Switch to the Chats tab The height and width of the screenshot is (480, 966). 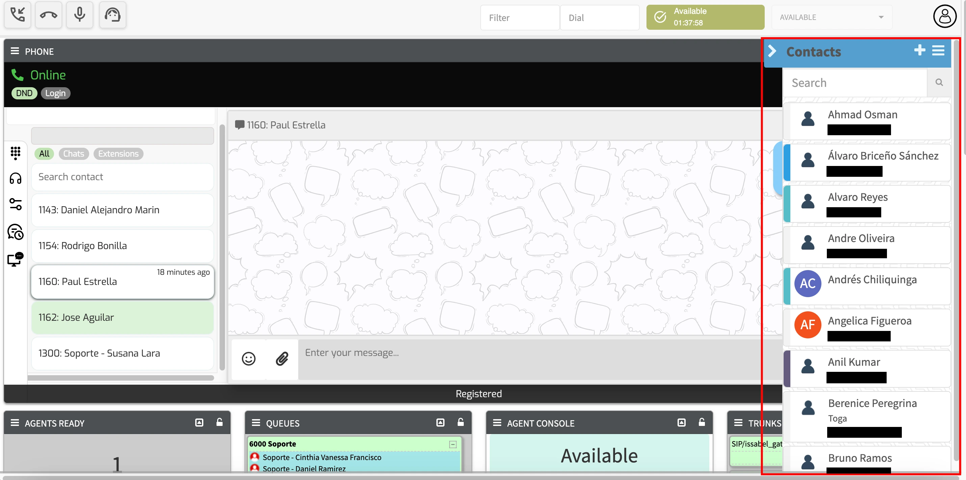pos(74,153)
